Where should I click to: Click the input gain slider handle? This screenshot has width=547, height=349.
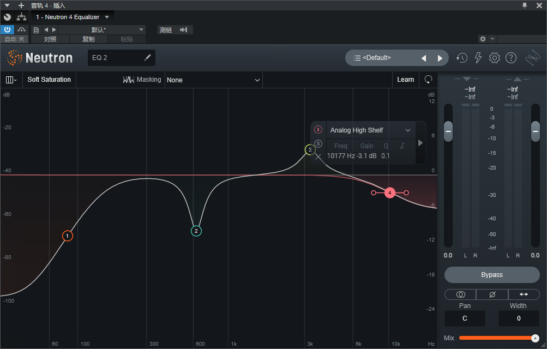click(x=448, y=131)
